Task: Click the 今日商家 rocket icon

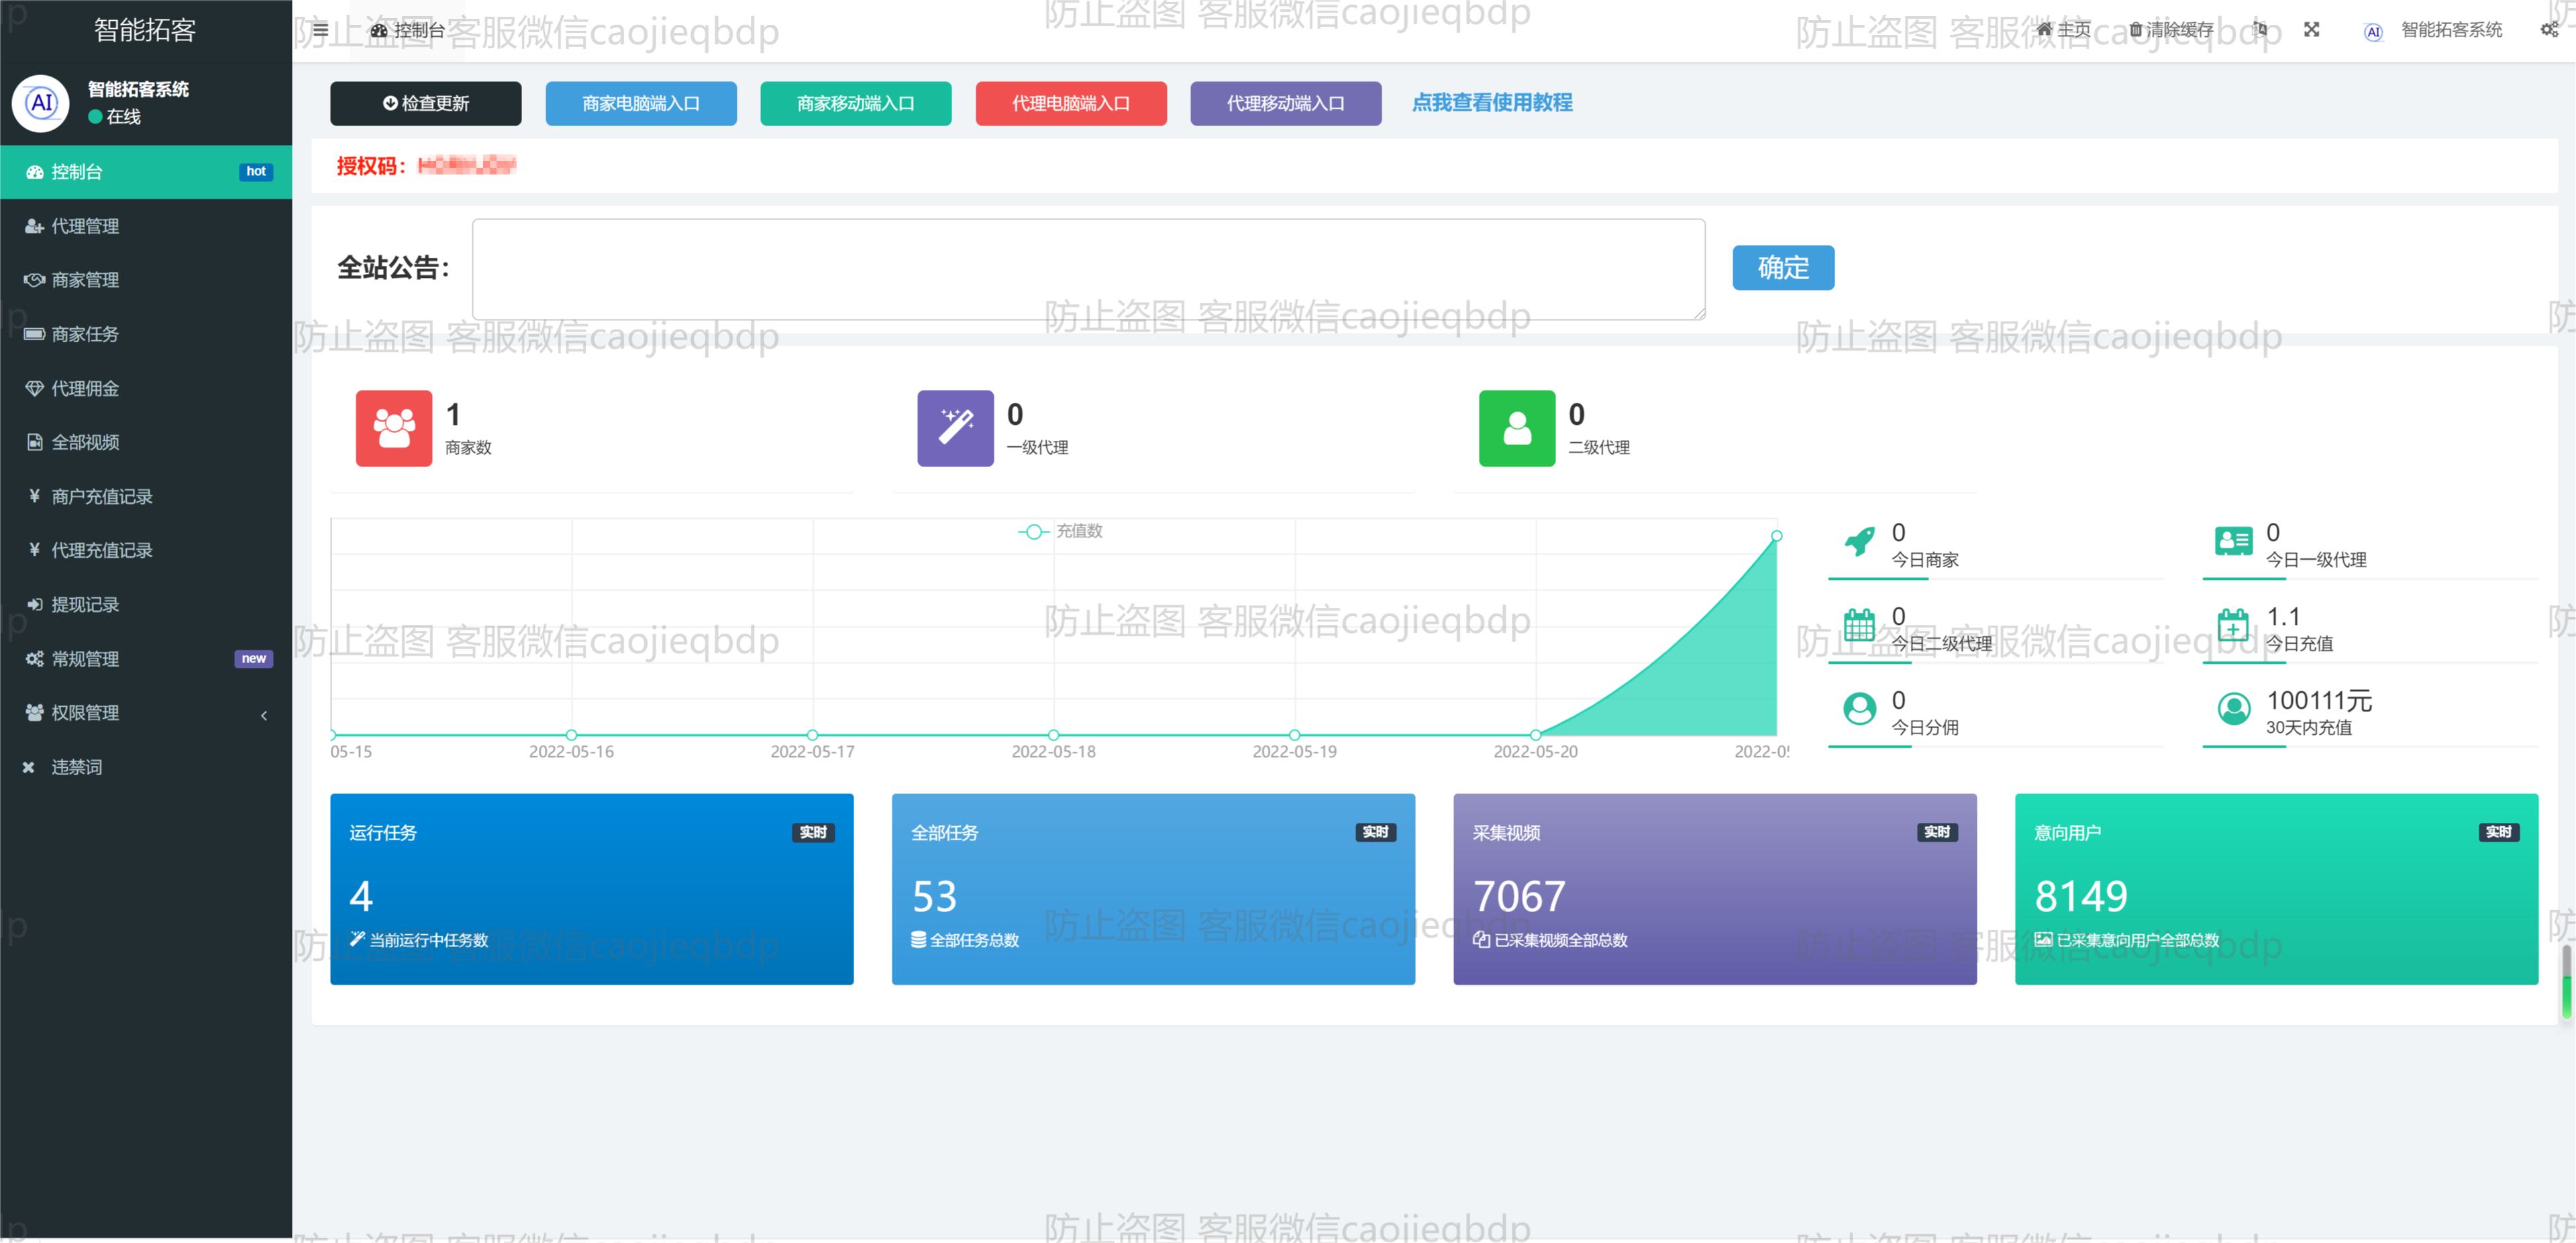Action: point(1859,542)
